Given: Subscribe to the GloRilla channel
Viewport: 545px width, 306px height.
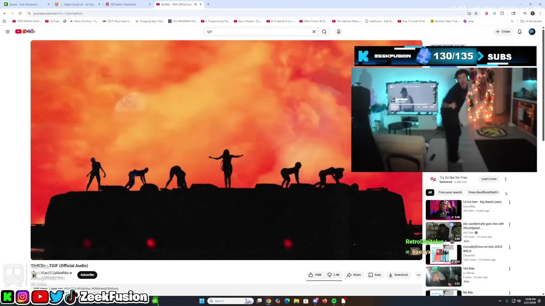Looking at the screenshot, I should [87, 275].
